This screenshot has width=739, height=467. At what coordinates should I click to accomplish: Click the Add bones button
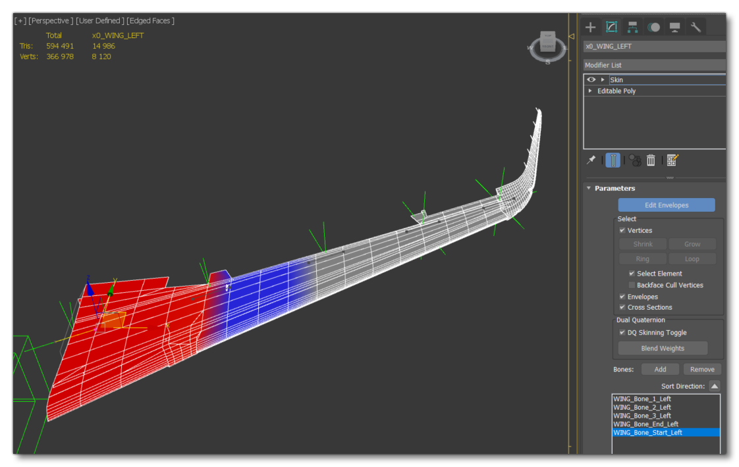[660, 369]
